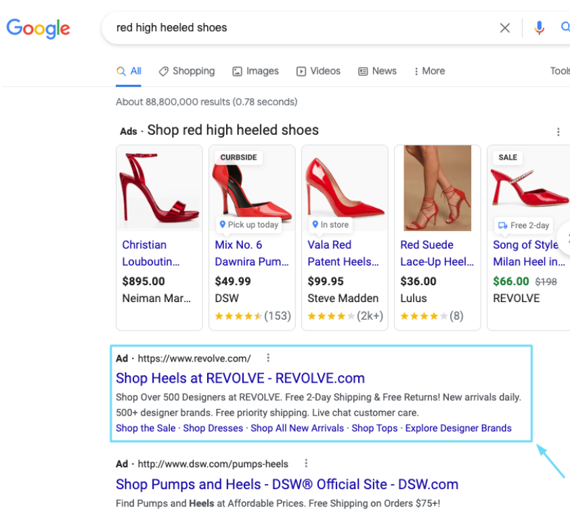
Task: Click the Lulus seller name
Action: (x=414, y=298)
